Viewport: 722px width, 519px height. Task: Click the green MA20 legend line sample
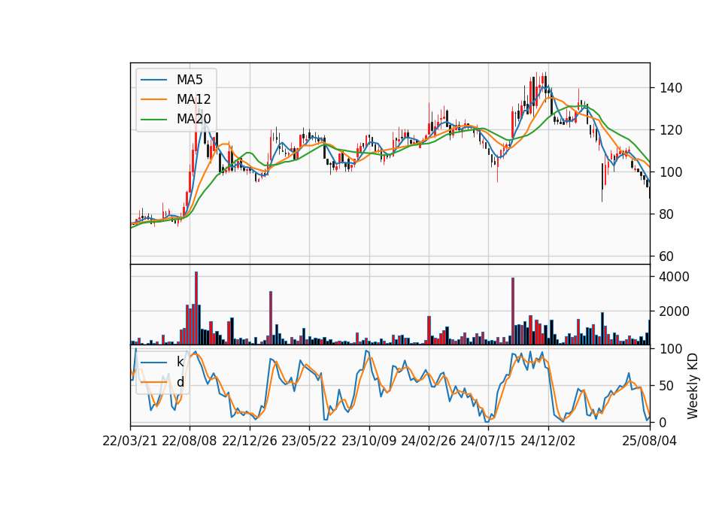[x=153, y=119]
